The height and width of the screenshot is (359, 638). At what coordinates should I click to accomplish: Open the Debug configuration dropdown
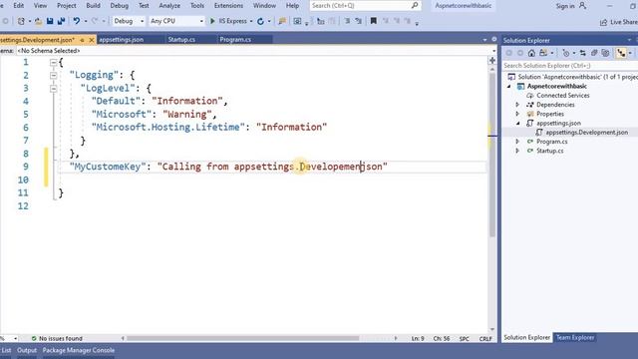(129, 21)
